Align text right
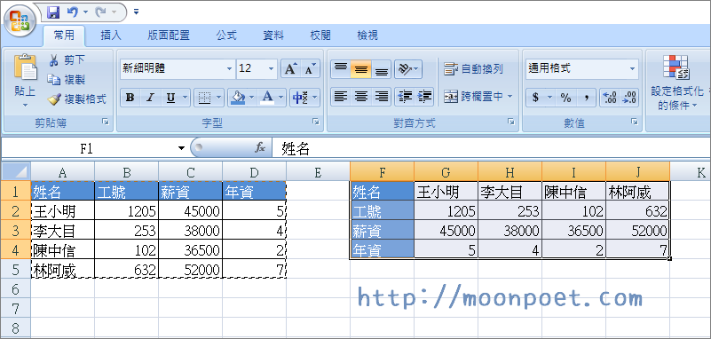 click(382, 97)
